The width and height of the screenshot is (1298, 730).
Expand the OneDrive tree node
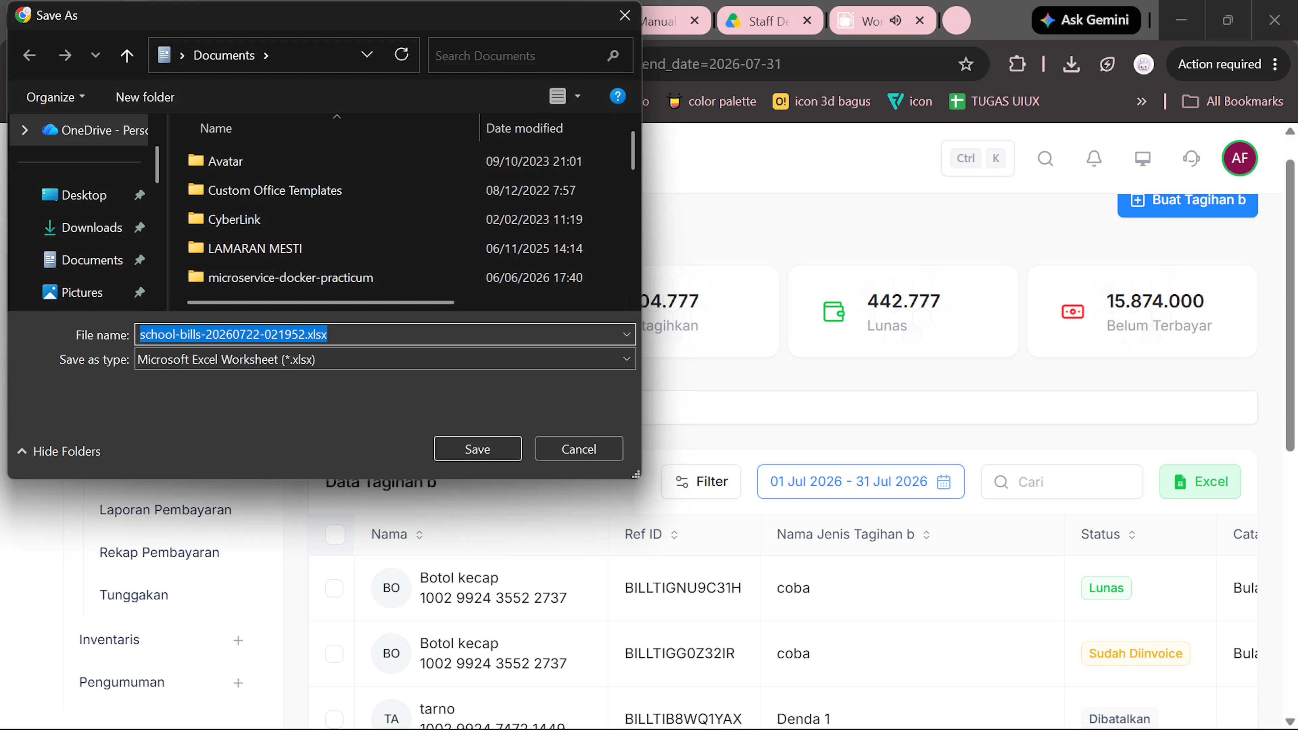[25, 130]
